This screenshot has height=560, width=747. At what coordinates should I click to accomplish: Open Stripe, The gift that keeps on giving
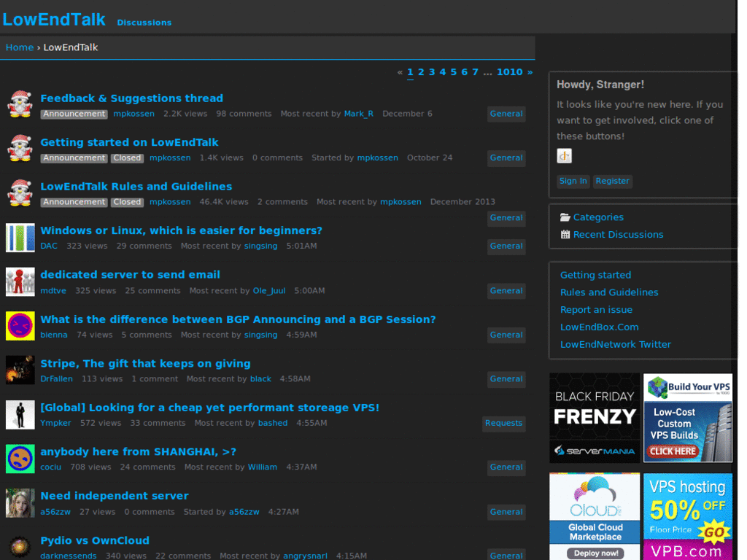click(x=145, y=363)
